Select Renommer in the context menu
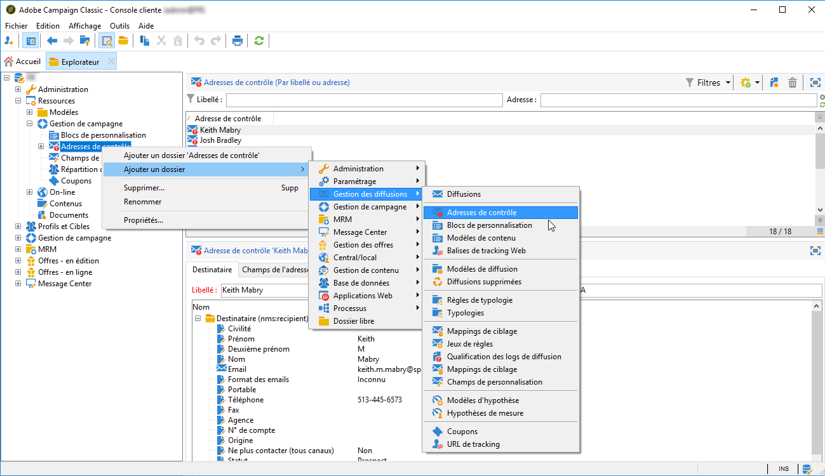Image resolution: width=825 pixels, height=476 pixels. click(x=207, y=202)
